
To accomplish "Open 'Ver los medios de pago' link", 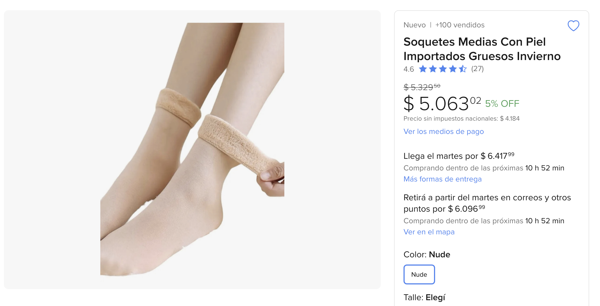I will (x=443, y=131).
